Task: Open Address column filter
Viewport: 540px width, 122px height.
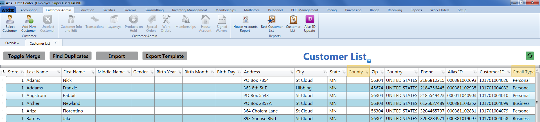Action: tap(291, 72)
